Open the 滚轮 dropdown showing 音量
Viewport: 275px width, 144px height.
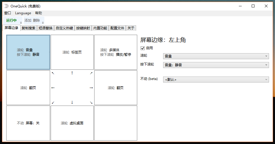216,56
